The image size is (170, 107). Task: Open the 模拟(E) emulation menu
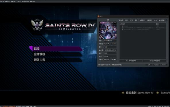tap(7, 2)
